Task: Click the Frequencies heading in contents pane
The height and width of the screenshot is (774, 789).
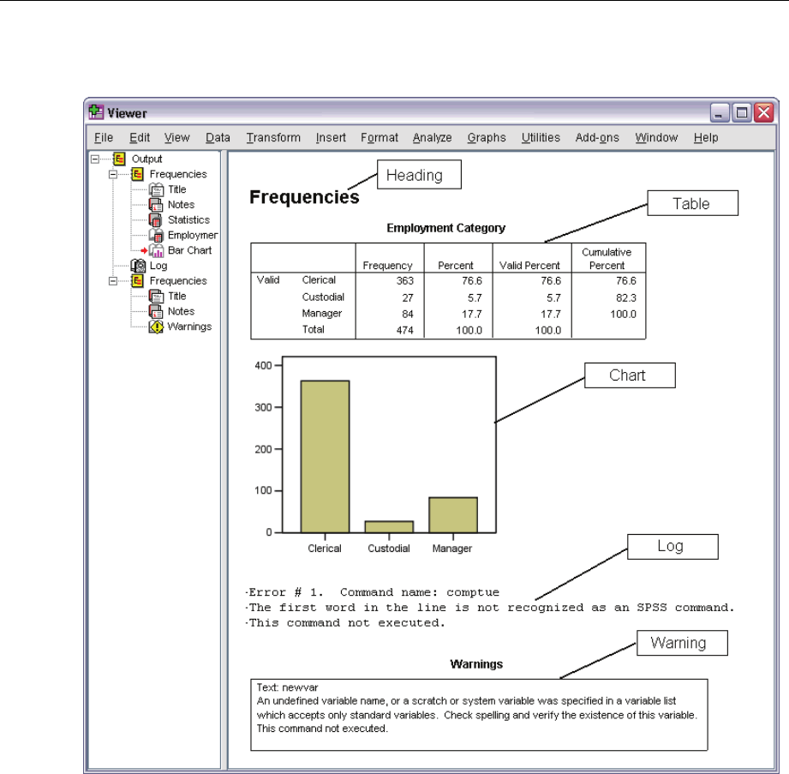Action: click(304, 197)
